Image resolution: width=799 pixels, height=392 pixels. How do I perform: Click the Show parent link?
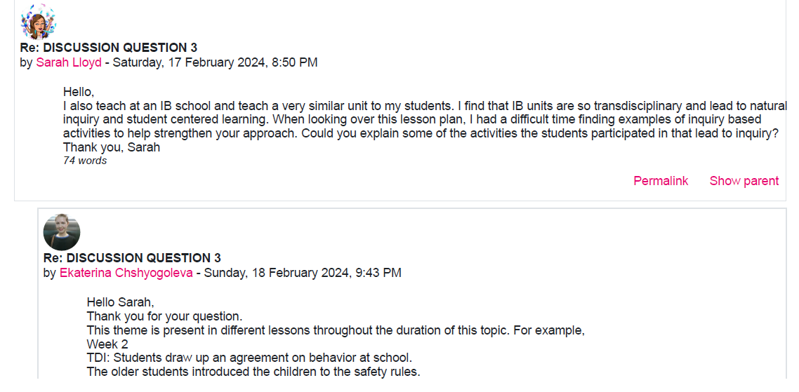(x=744, y=181)
